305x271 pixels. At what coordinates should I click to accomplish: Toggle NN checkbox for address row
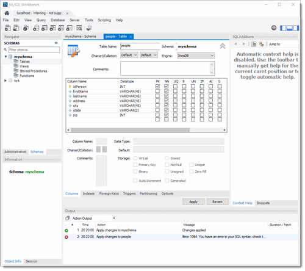point(167,101)
